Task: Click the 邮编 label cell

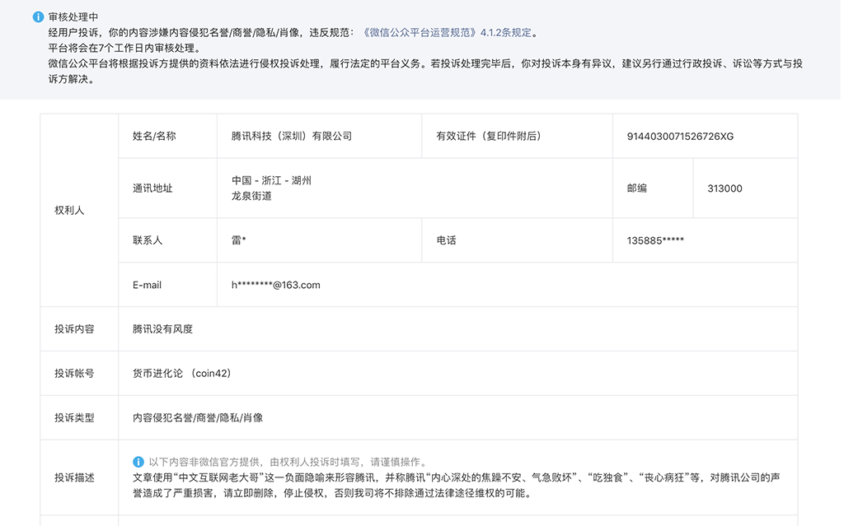Action: pos(653,189)
